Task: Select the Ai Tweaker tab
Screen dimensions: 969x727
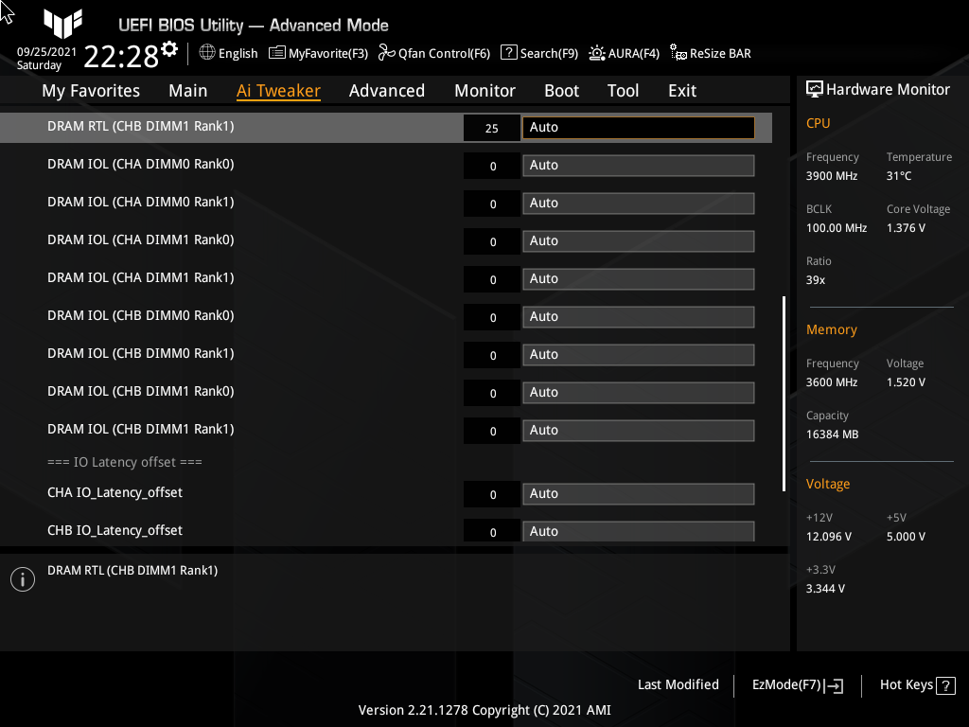Action: (278, 91)
